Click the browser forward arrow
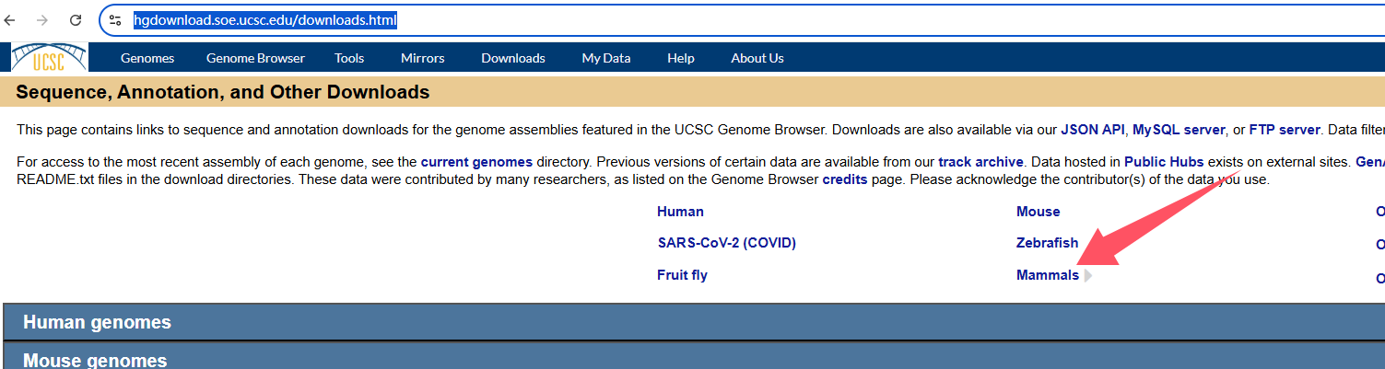1385x369 pixels. point(42,19)
